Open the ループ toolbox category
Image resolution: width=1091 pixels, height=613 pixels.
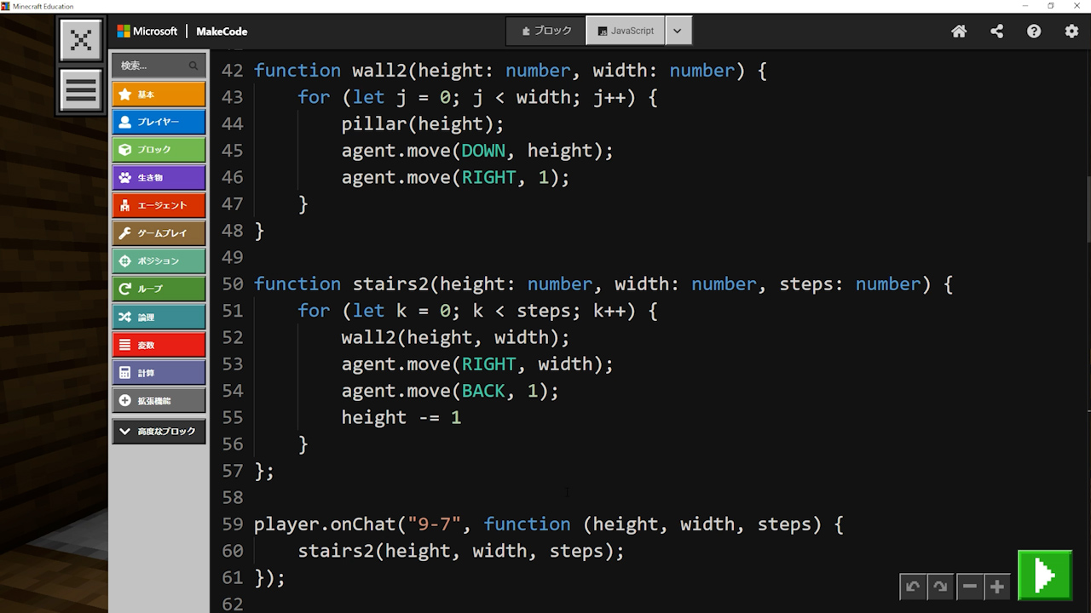(x=159, y=289)
